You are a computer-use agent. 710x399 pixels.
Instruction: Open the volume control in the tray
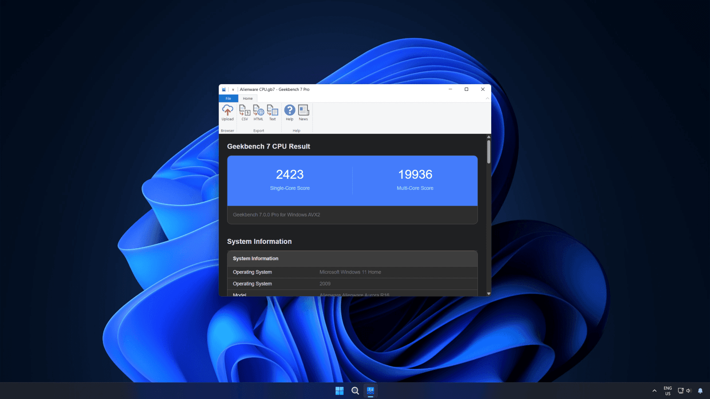[x=689, y=391]
